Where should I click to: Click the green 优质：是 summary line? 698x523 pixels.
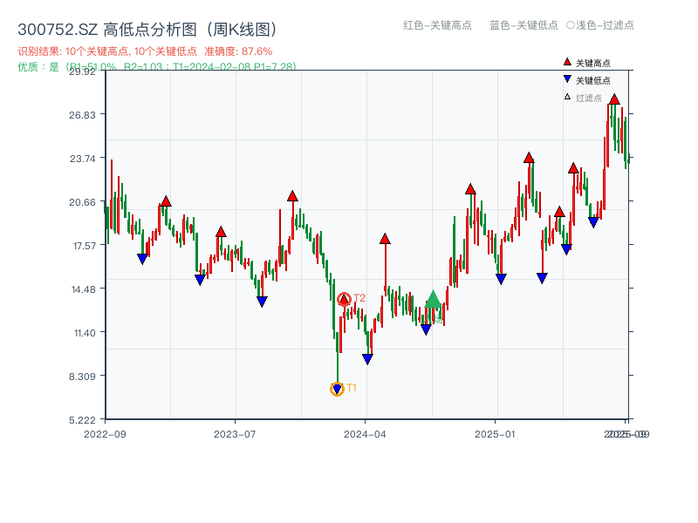tap(157, 67)
